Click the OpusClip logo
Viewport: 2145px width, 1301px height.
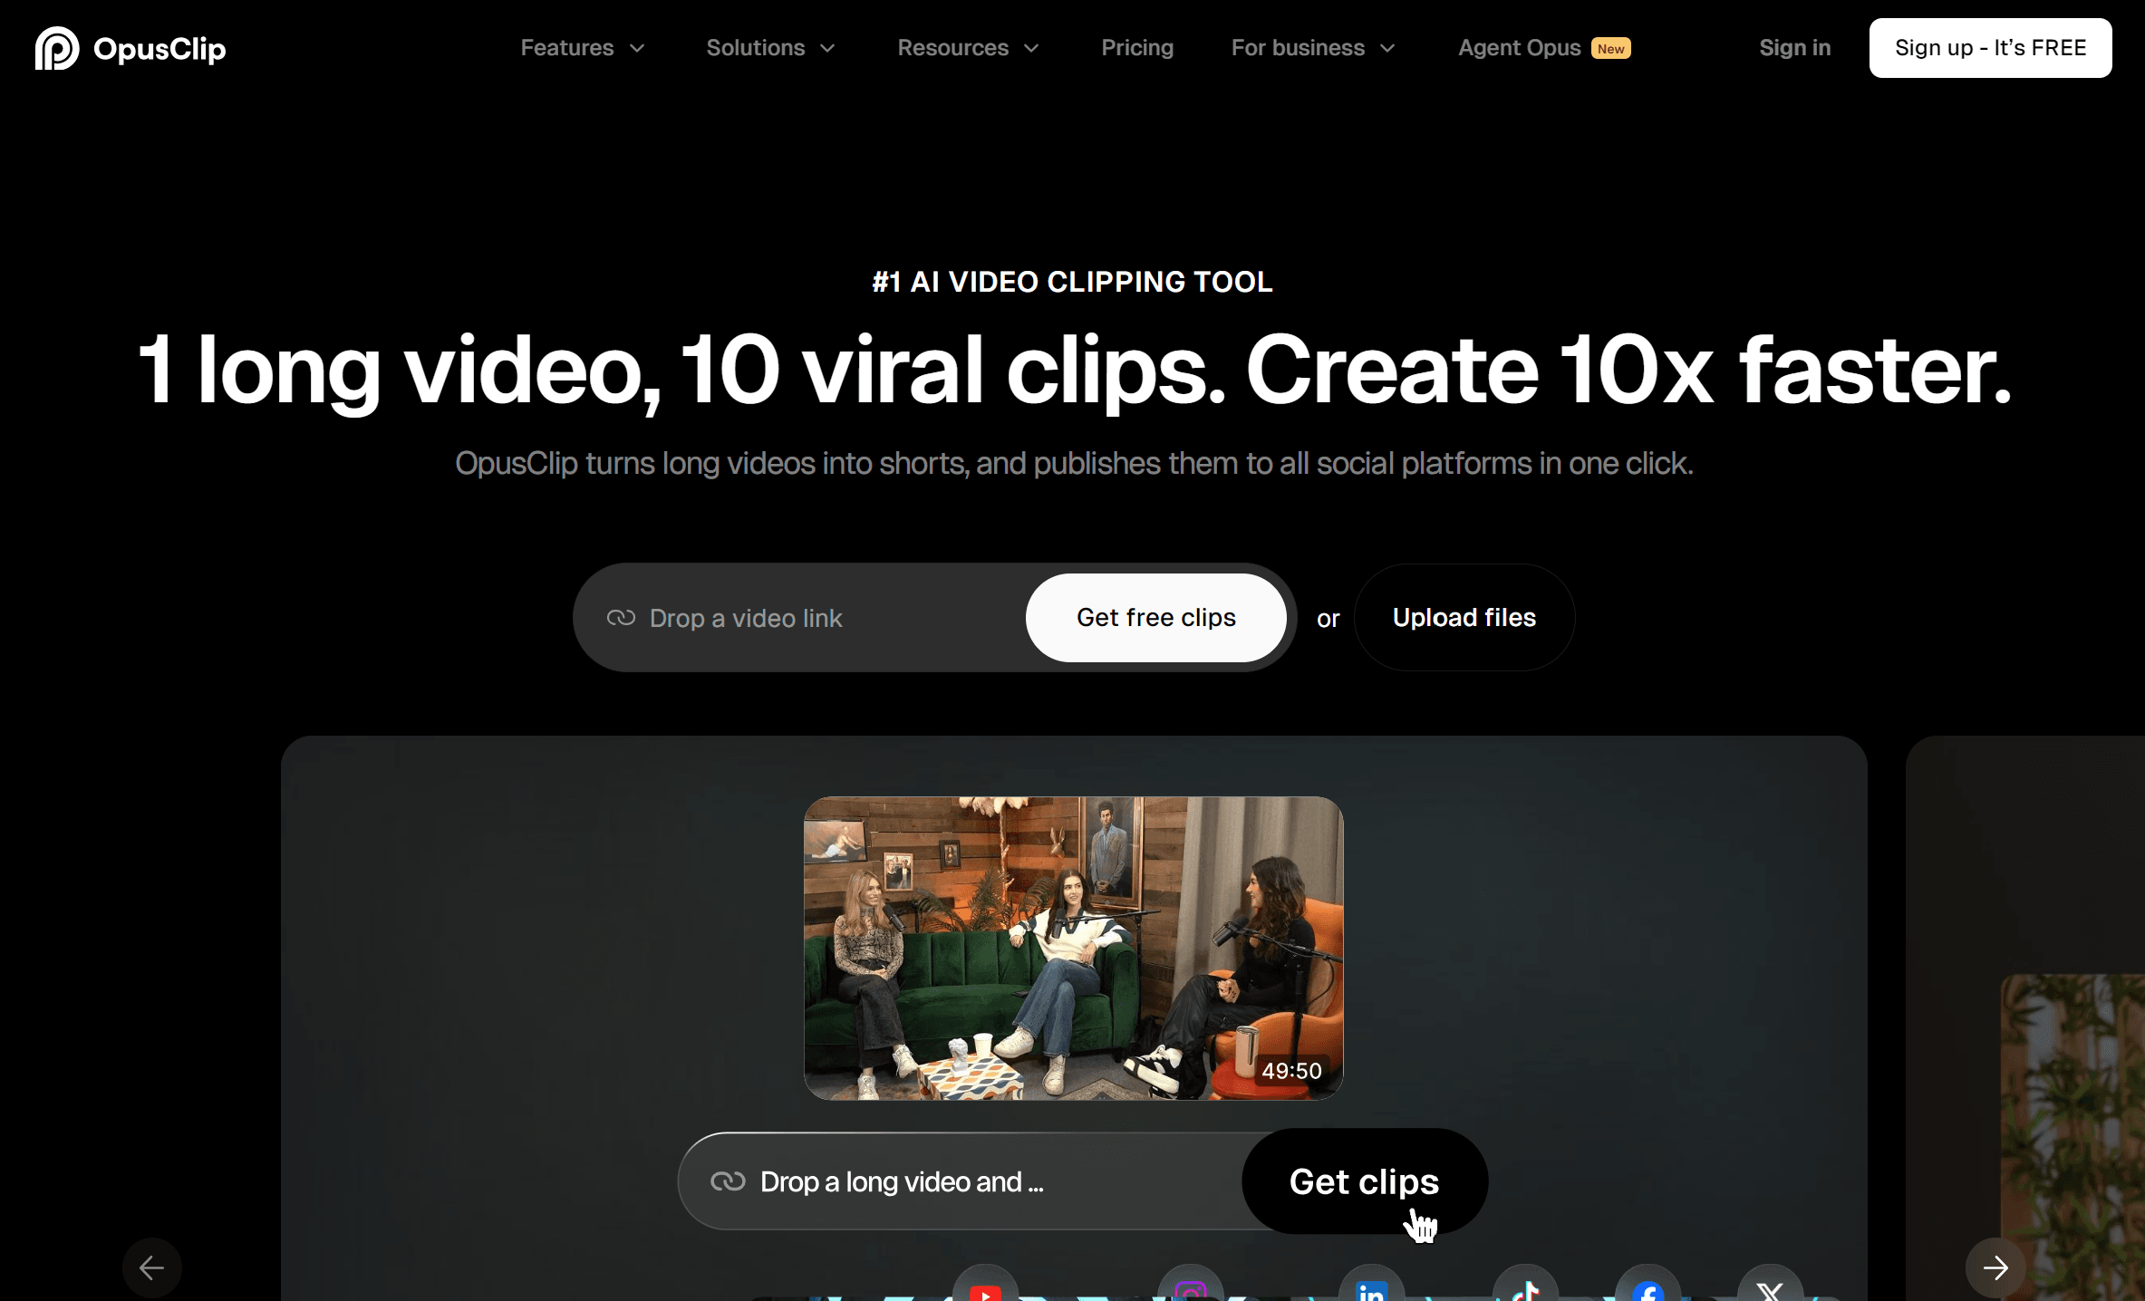tap(130, 48)
